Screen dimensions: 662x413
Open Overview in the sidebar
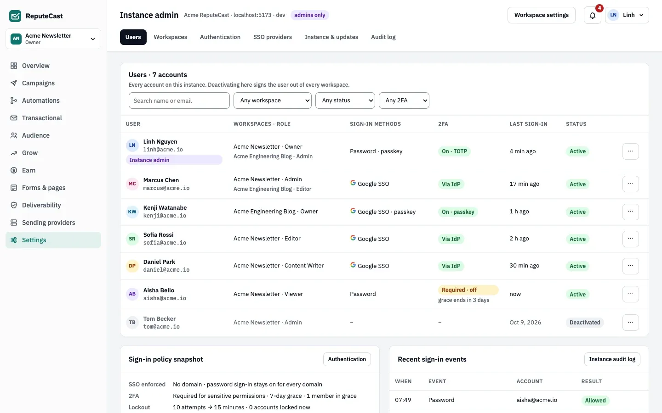pyautogui.click(x=53, y=66)
